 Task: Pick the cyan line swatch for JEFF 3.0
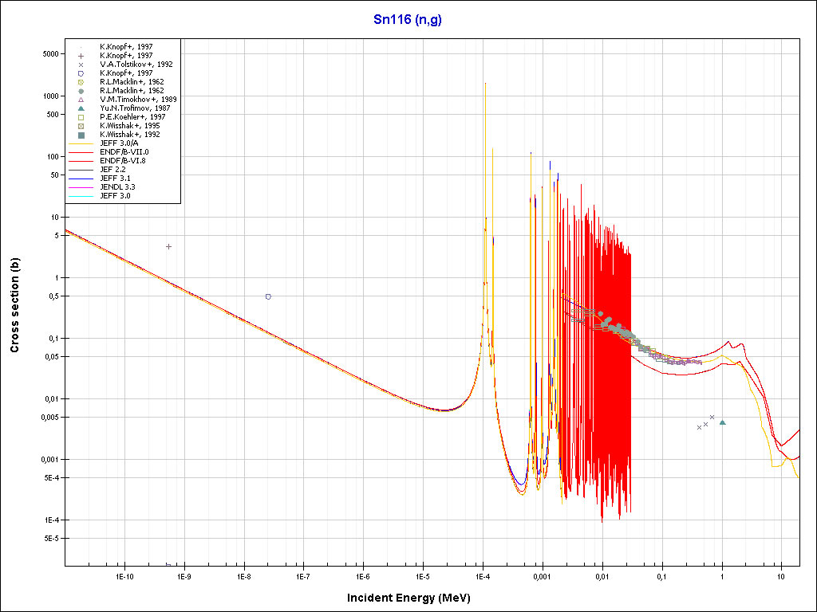tap(81, 196)
